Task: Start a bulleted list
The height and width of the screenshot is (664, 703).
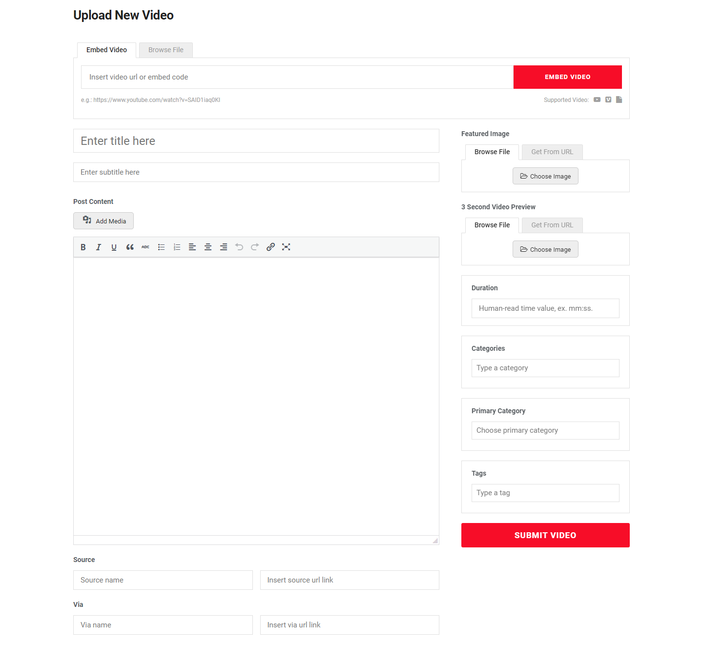Action: [x=161, y=247]
